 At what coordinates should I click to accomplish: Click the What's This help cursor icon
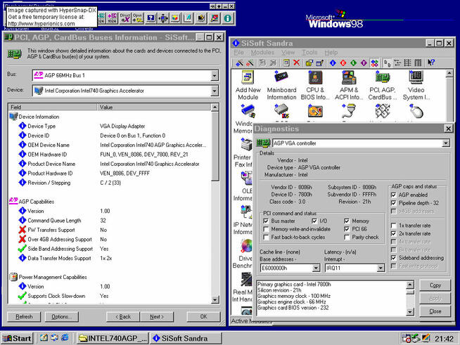(x=431, y=63)
